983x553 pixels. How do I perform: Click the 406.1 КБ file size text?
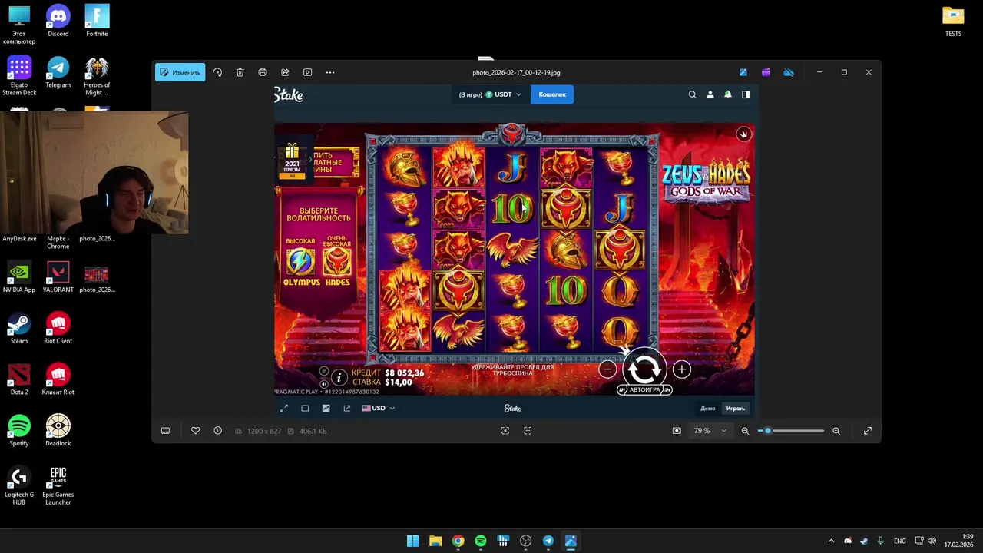[x=313, y=431]
